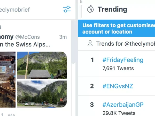This screenshot has width=155, height=116.
Task: Click the Trending flame icon
Action: [x=90, y=9]
